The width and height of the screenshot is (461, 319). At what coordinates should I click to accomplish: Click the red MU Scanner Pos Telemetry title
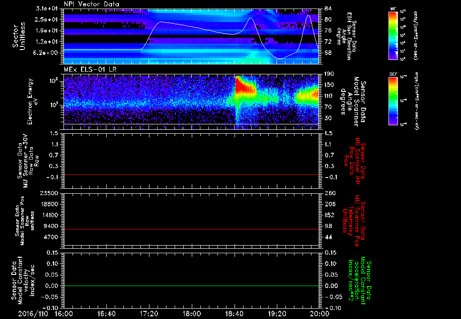click(354, 221)
